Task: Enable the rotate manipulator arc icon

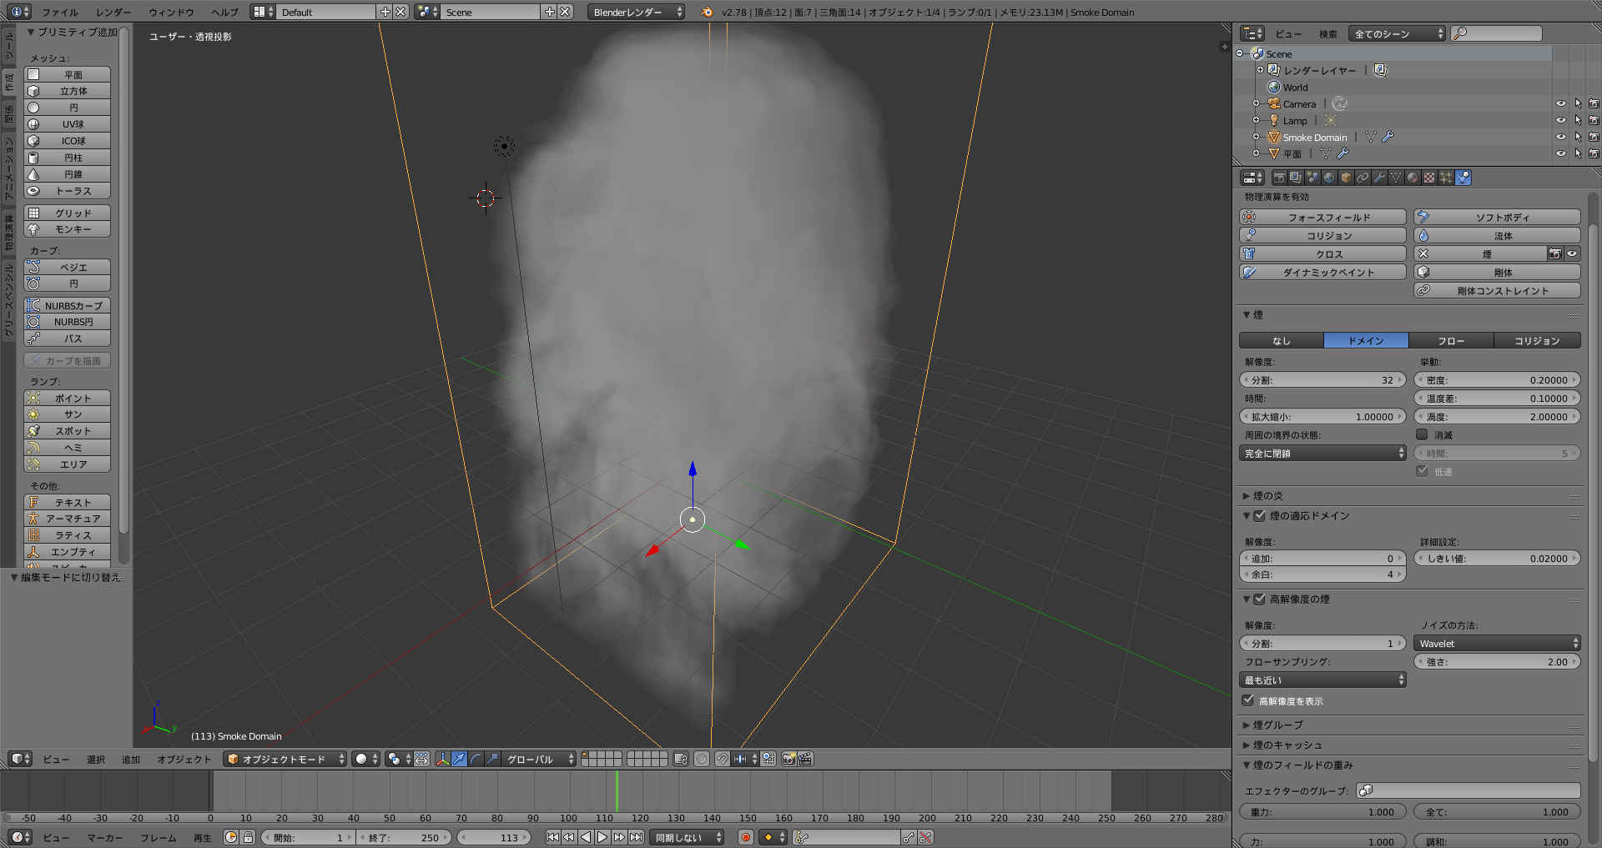Action: (476, 759)
